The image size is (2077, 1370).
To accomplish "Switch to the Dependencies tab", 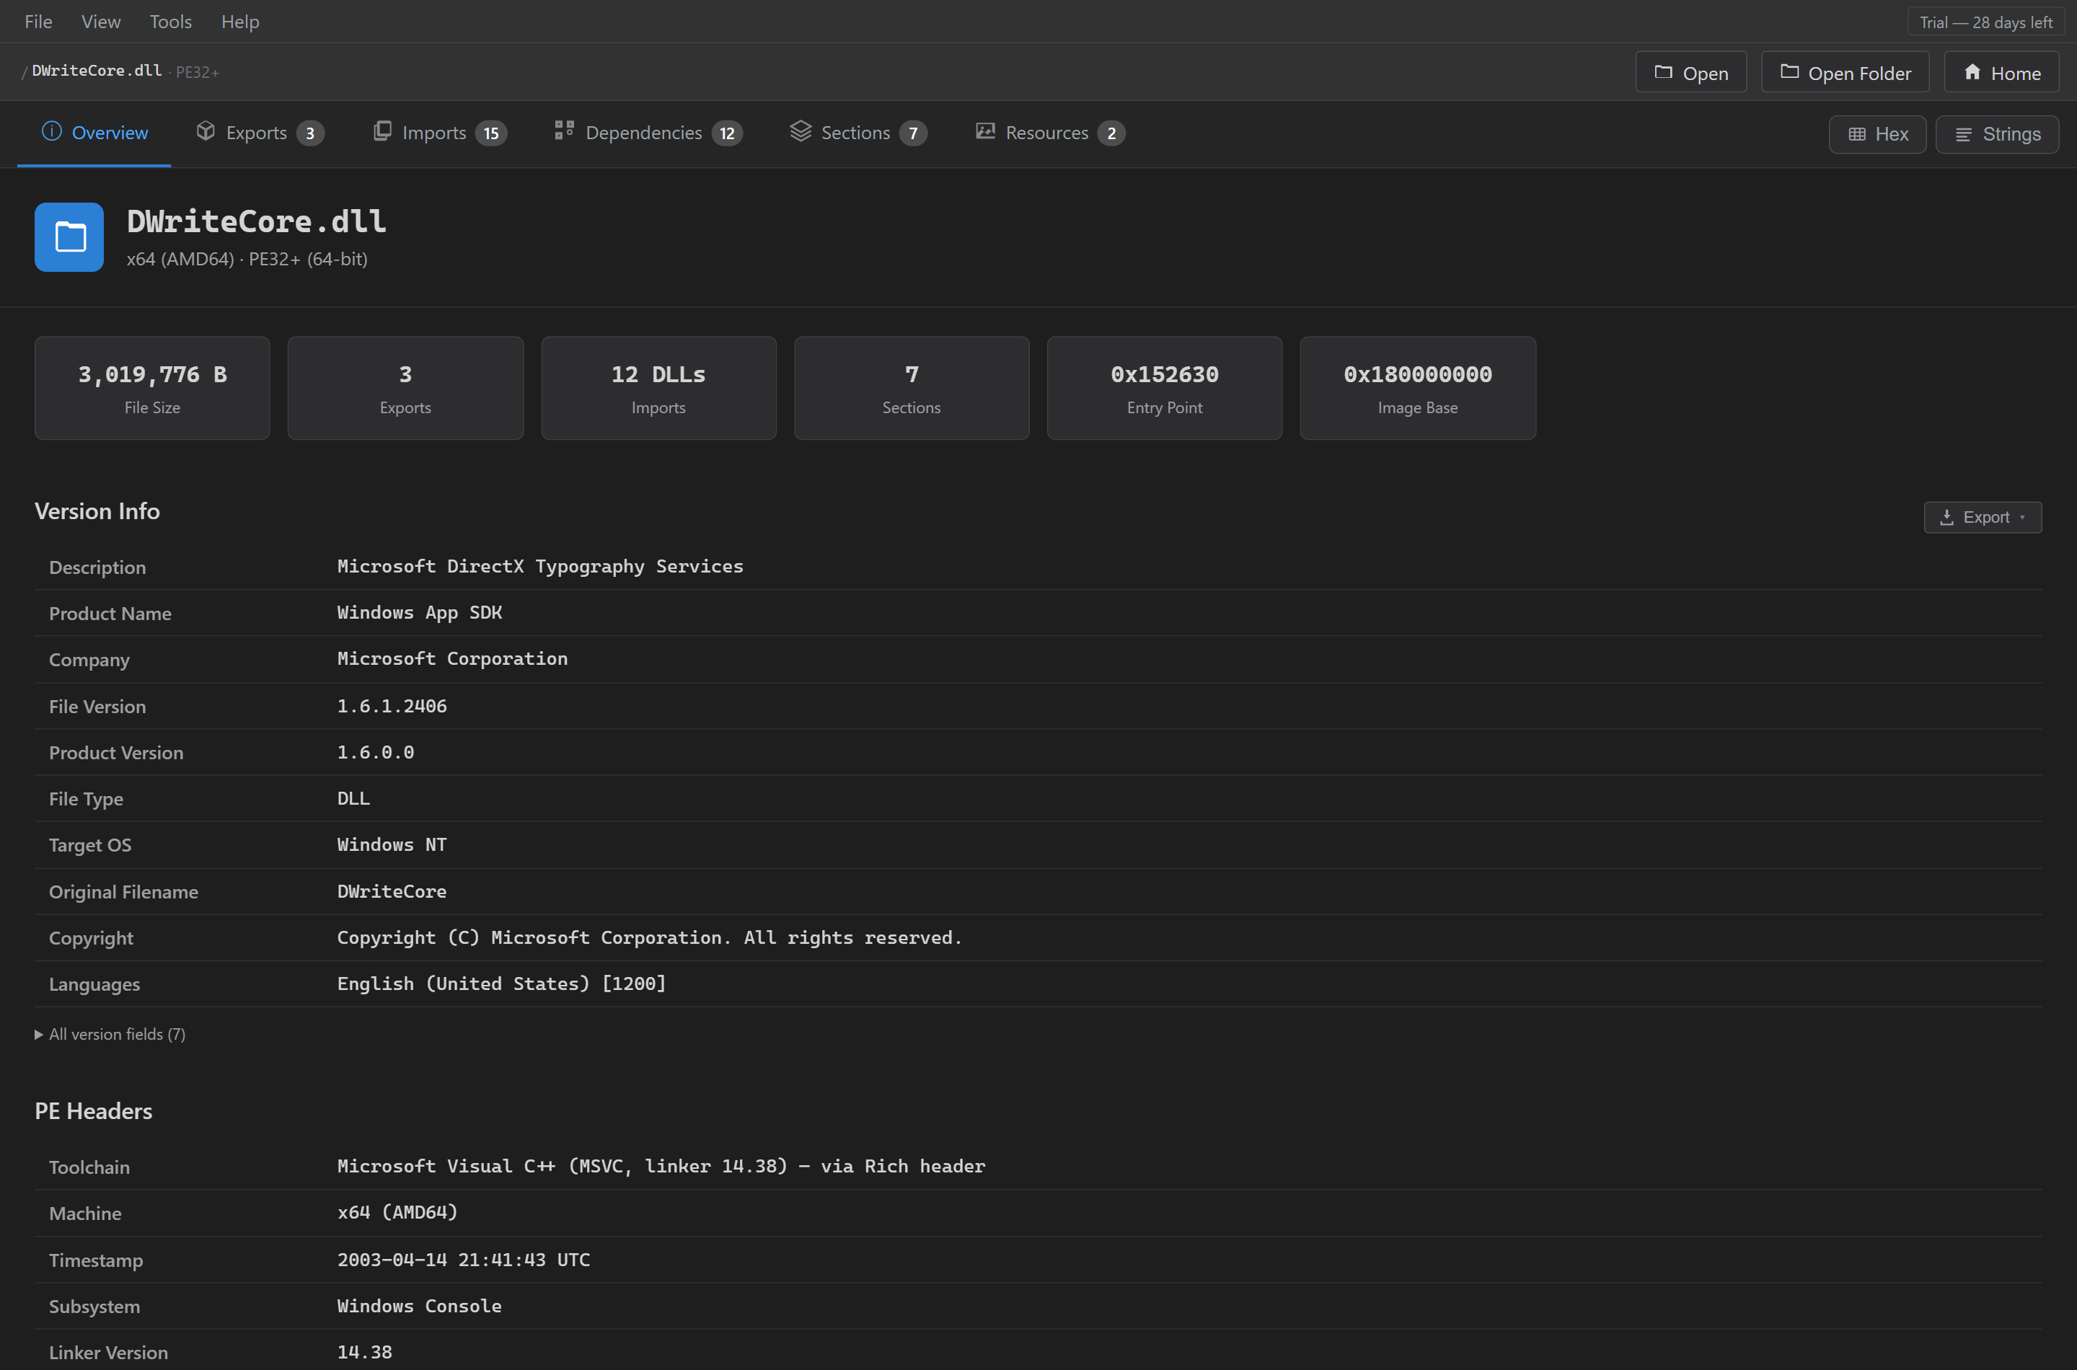I will tap(648, 133).
